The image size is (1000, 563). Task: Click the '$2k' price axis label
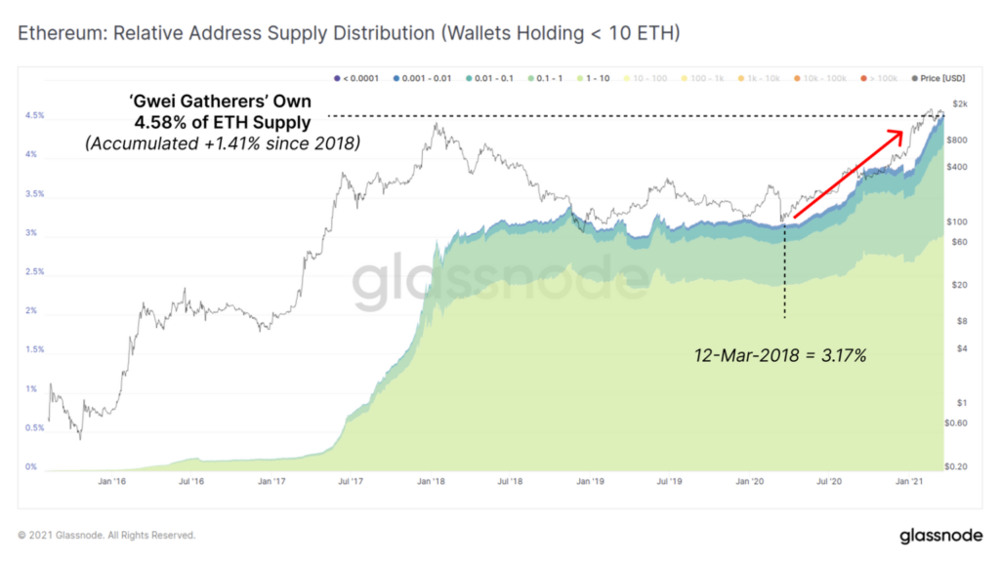(960, 103)
